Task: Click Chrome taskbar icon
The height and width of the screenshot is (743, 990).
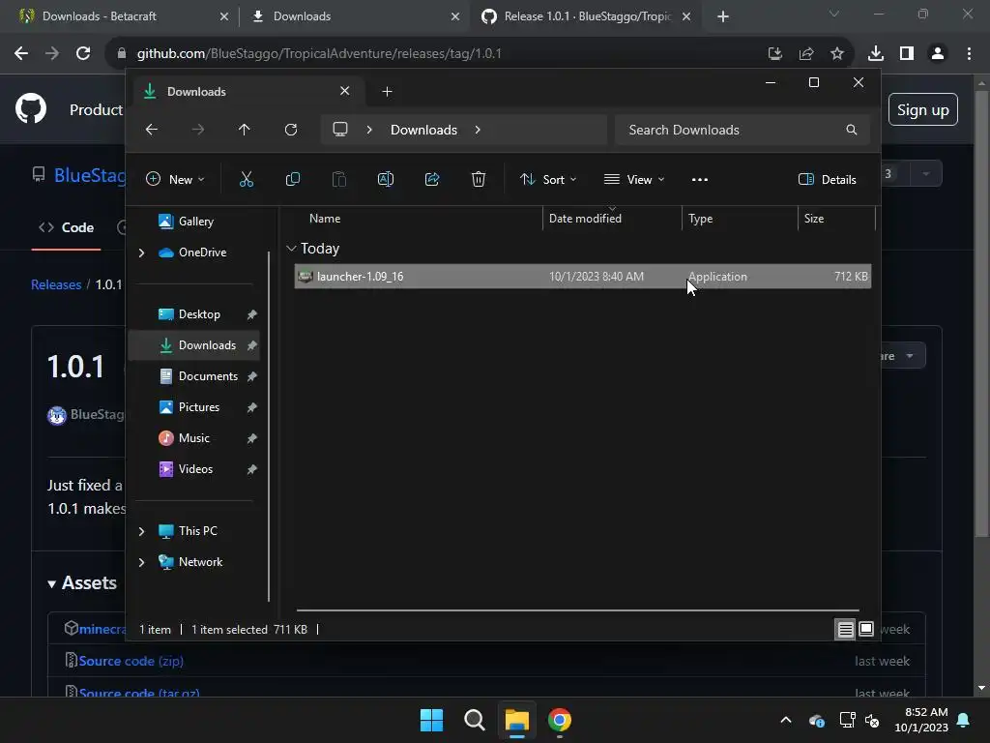Action: (560, 720)
